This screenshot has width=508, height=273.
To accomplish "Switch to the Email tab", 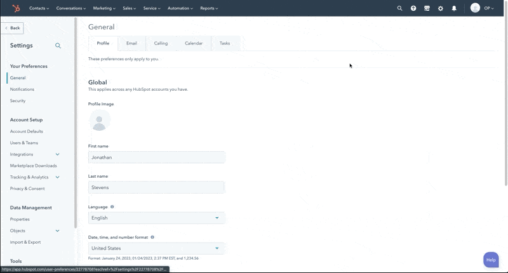I will (x=131, y=43).
